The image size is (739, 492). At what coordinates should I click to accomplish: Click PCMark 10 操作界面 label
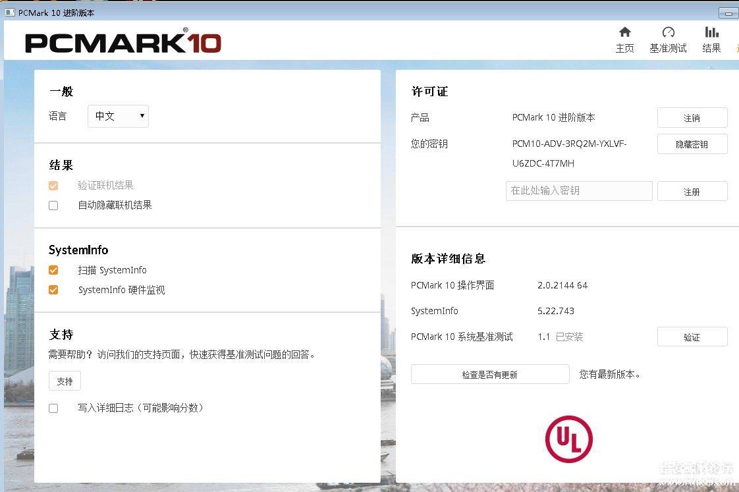452,285
